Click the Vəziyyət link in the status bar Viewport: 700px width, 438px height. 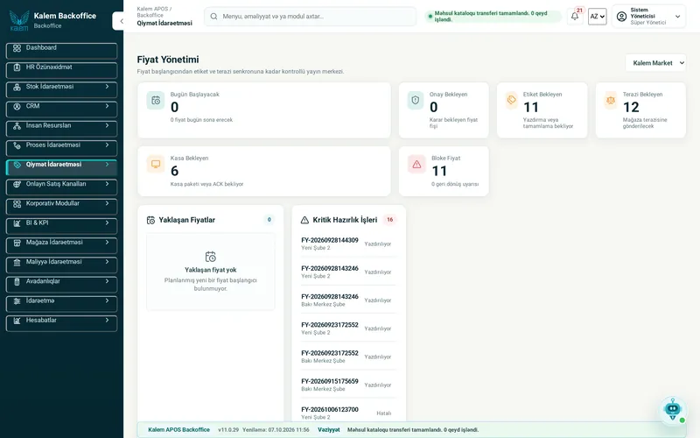click(x=329, y=430)
